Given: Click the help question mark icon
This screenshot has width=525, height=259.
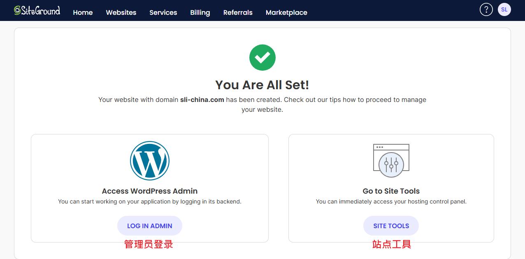Looking at the screenshot, I should point(486,9).
